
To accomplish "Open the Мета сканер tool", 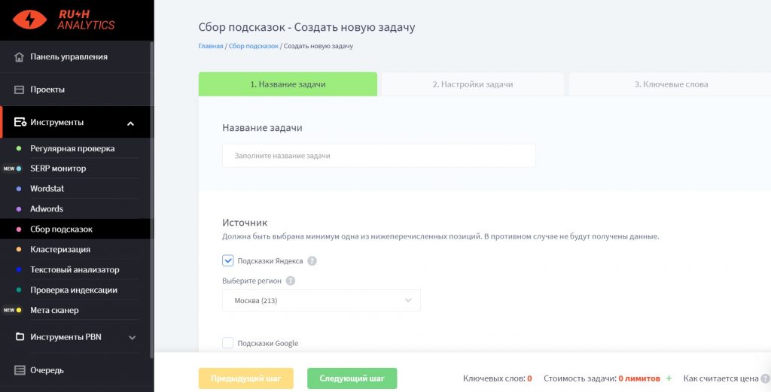I will 54,311.
